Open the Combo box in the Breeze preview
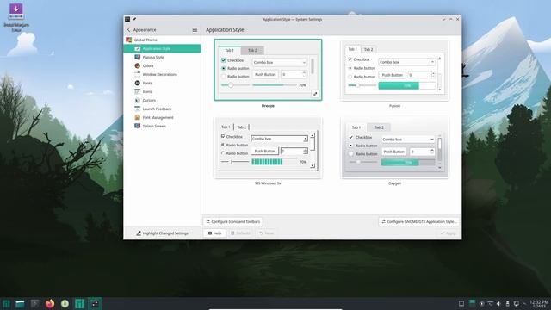Image resolution: width=551 pixels, height=310 pixels. point(279,62)
